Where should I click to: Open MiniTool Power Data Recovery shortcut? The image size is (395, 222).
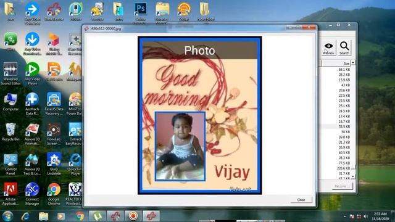(75, 104)
